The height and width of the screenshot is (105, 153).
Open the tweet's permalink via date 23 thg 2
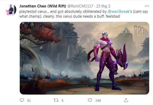(103, 6)
